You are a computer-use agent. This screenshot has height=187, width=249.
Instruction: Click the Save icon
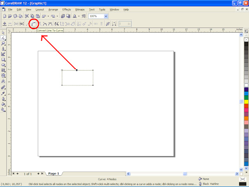point(15,16)
